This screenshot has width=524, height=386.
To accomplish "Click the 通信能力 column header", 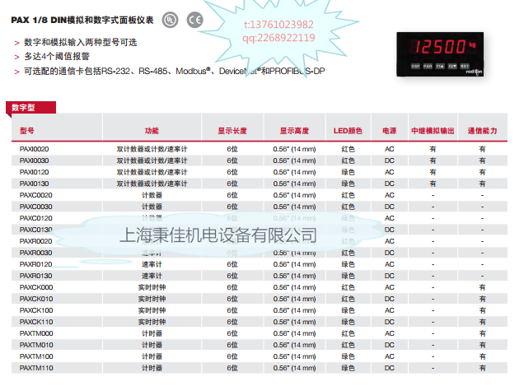I will (482, 131).
